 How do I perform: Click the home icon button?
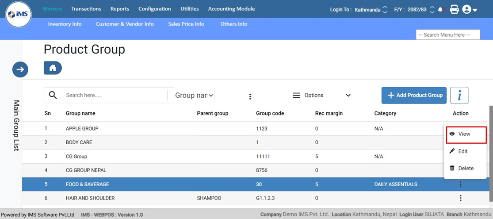coord(53,68)
